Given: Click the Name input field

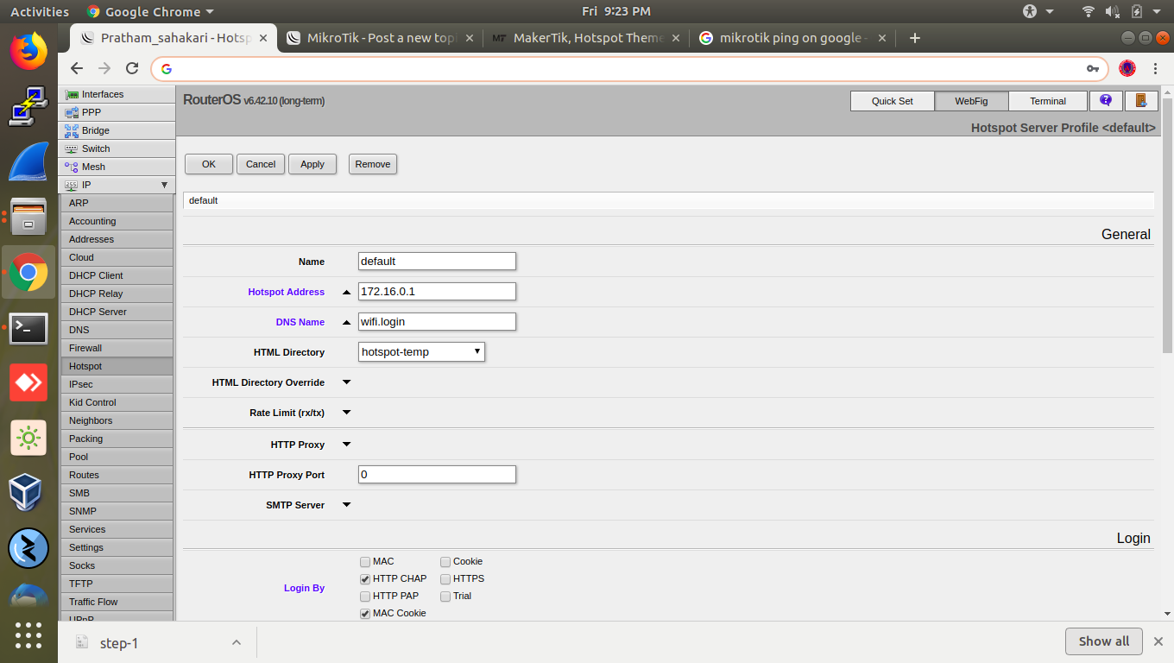Looking at the screenshot, I should tap(437, 262).
